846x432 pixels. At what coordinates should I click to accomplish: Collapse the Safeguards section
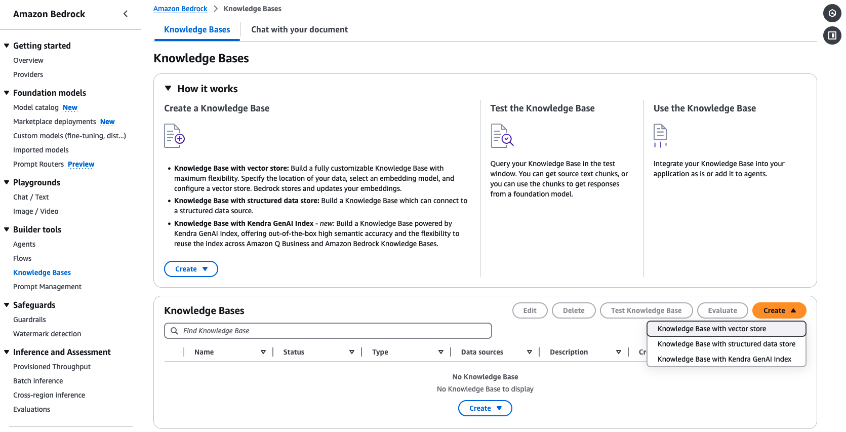(7, 305)
